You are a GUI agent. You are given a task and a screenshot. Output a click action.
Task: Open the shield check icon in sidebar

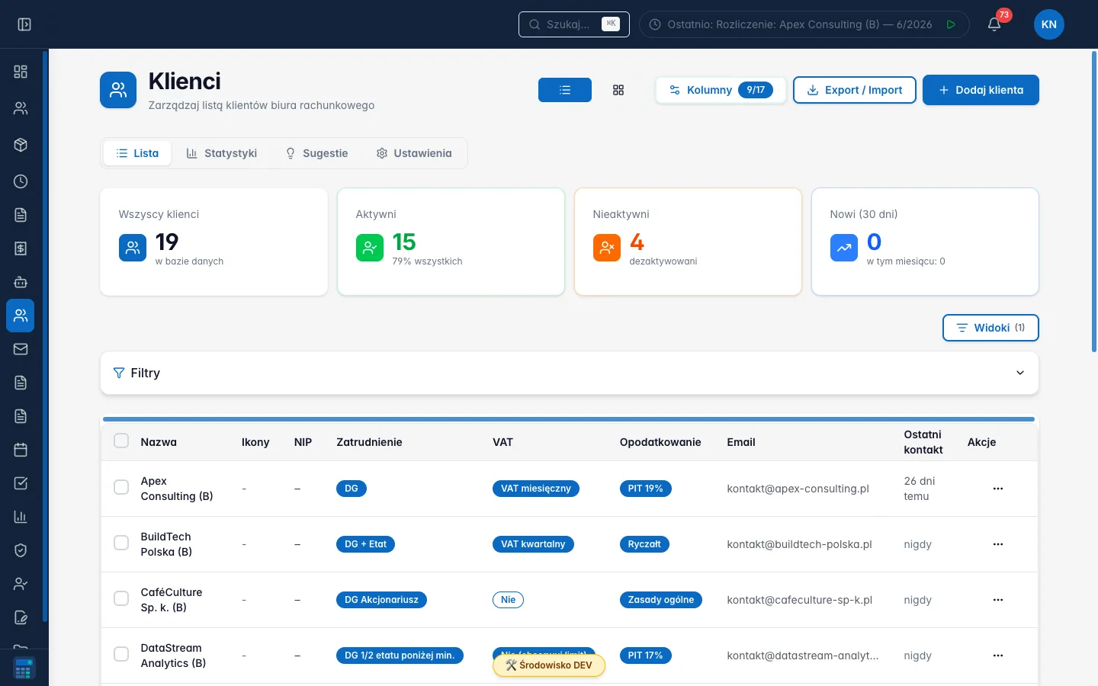(21, 550)
